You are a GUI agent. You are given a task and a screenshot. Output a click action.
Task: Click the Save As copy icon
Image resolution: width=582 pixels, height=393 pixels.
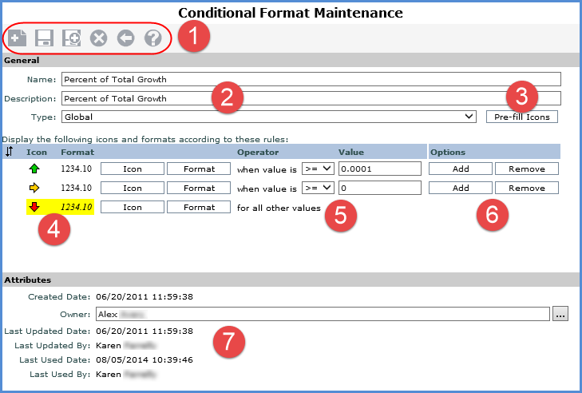coord(71,38)
